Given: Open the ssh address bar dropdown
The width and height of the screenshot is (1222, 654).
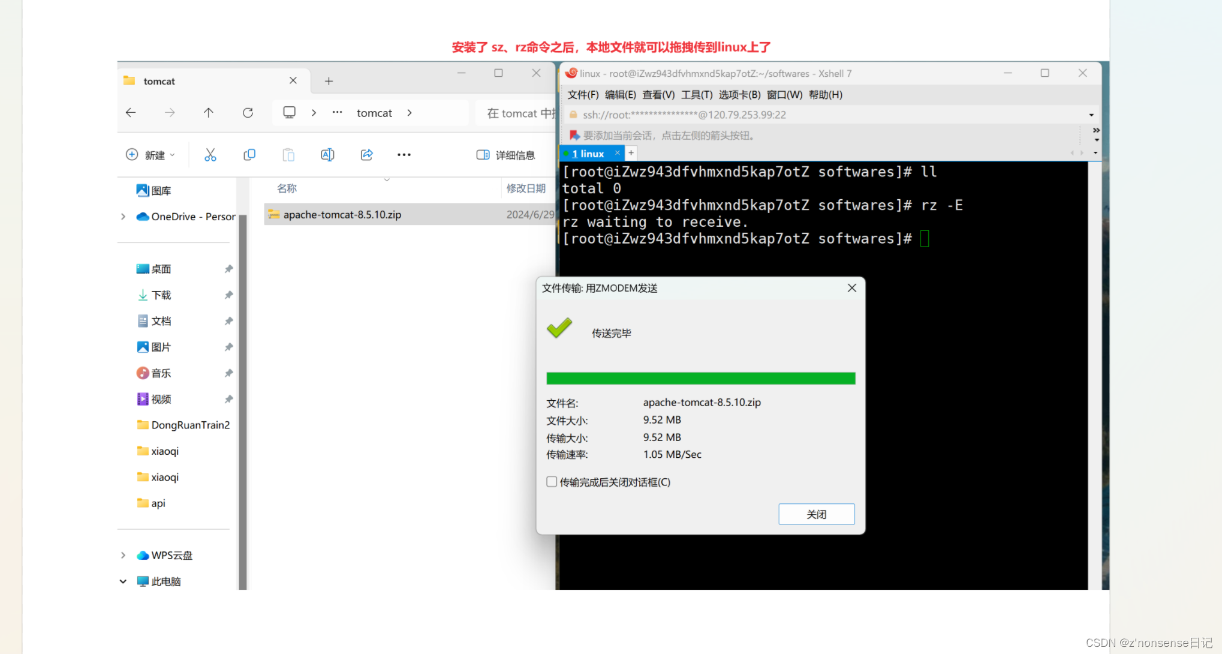Looking at the screenshot, I should click(x=1091, y=115).
